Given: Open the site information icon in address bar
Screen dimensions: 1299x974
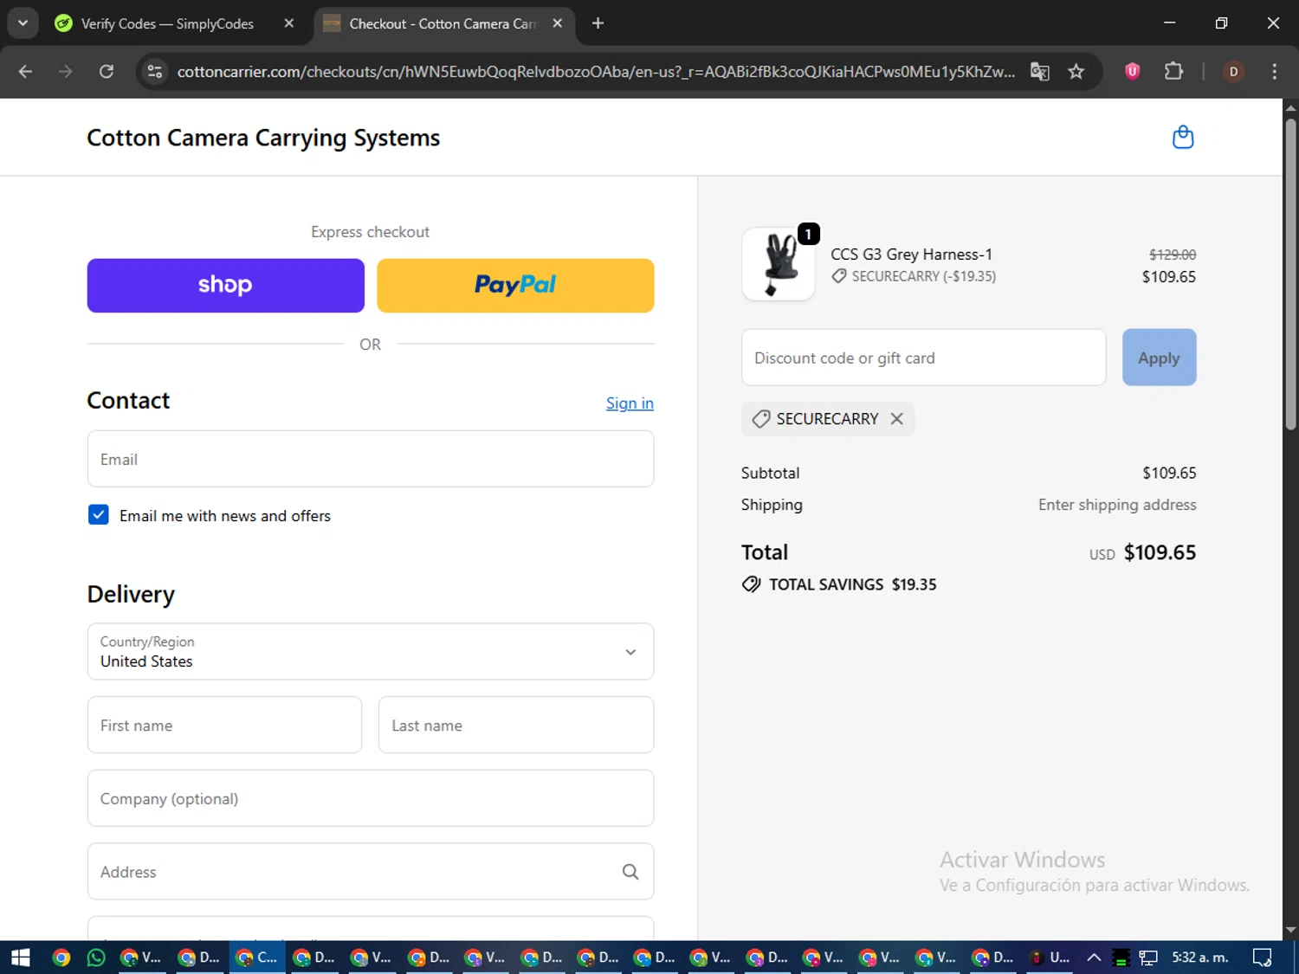Looking at the screenshot, I should [x=155, y=71].
